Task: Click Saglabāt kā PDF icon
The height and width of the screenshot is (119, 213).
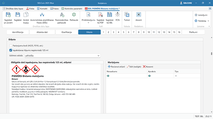Action: click(x=101, y=14)
